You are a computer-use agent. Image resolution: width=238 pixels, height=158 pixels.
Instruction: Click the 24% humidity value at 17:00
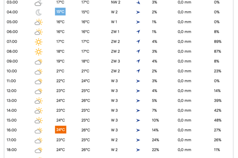[x=155, y=140]
